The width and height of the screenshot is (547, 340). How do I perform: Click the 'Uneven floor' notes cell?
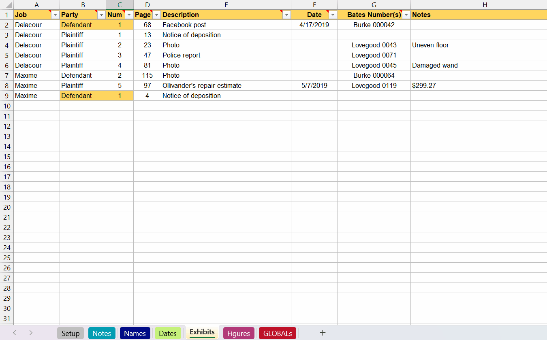pyautogui.click(x=479, y=45)
